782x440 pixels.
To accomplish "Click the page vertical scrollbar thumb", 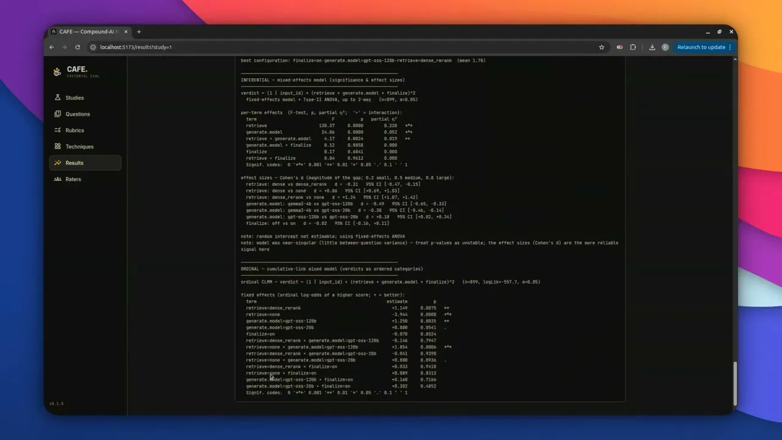I will point(735,383).
